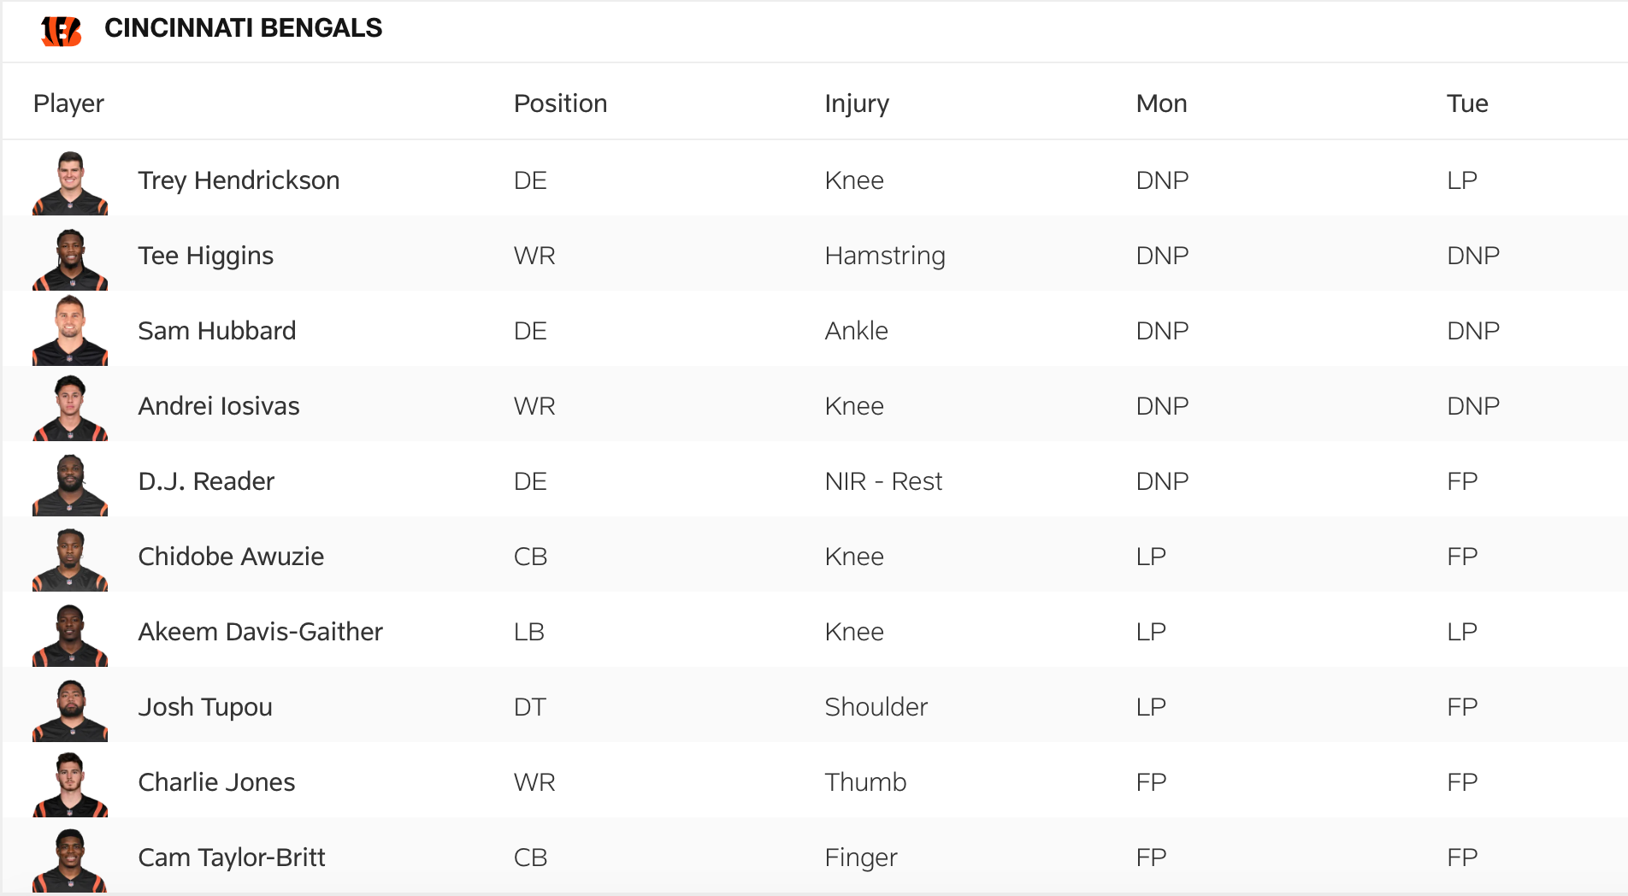Image resolution: width=1628 pixels, height=896 pixels.
Task: Click Josh Tupou's headshot image
Action: point(70,710)
